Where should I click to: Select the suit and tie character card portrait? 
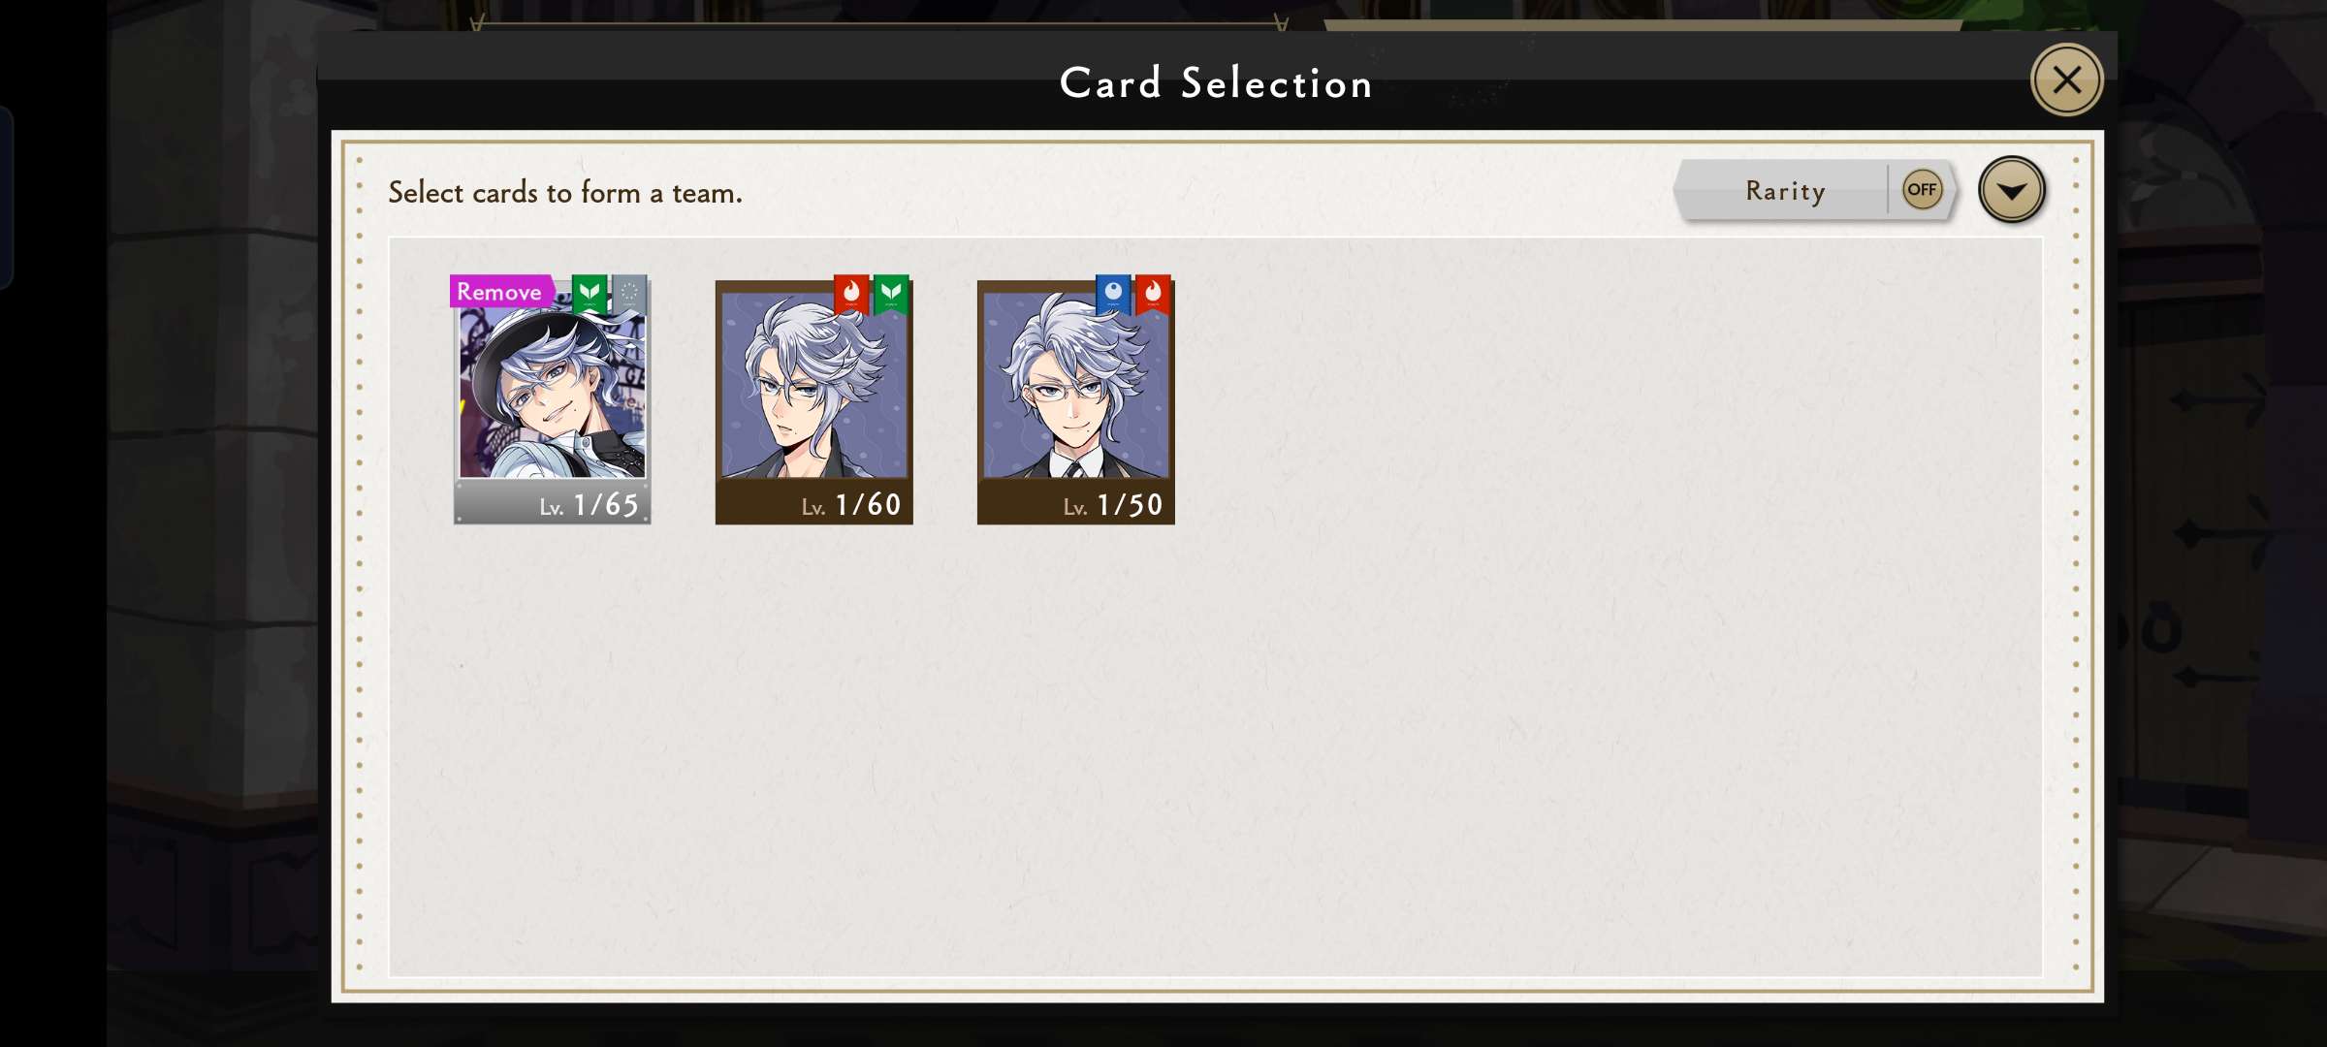tap(1076, 386)
